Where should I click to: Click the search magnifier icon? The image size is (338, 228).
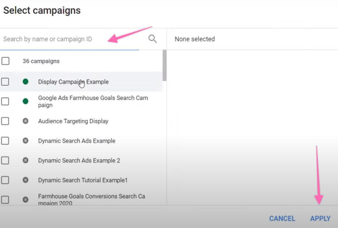152,39
